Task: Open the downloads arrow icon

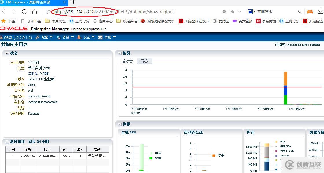Action: [321, 12]
